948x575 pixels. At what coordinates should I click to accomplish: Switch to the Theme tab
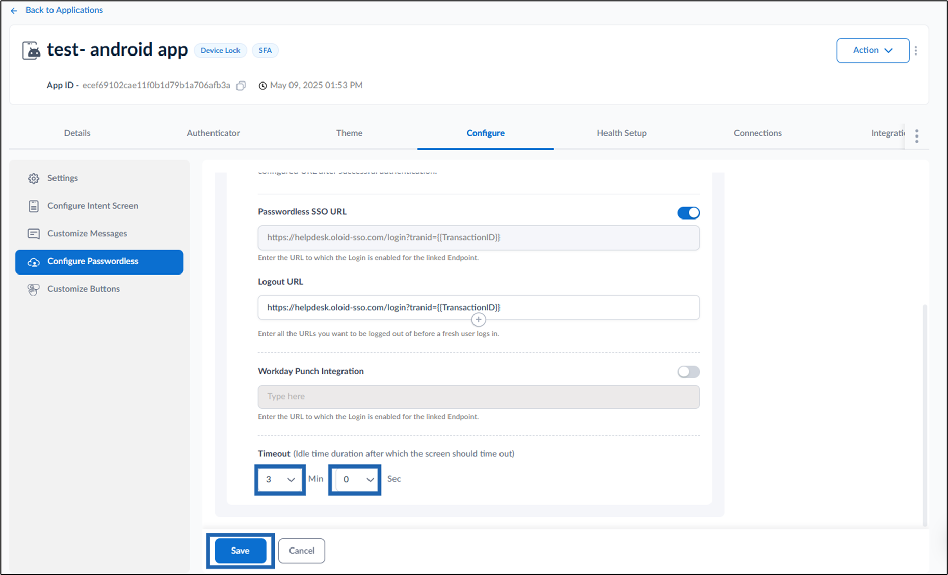(x=349, y=133)
